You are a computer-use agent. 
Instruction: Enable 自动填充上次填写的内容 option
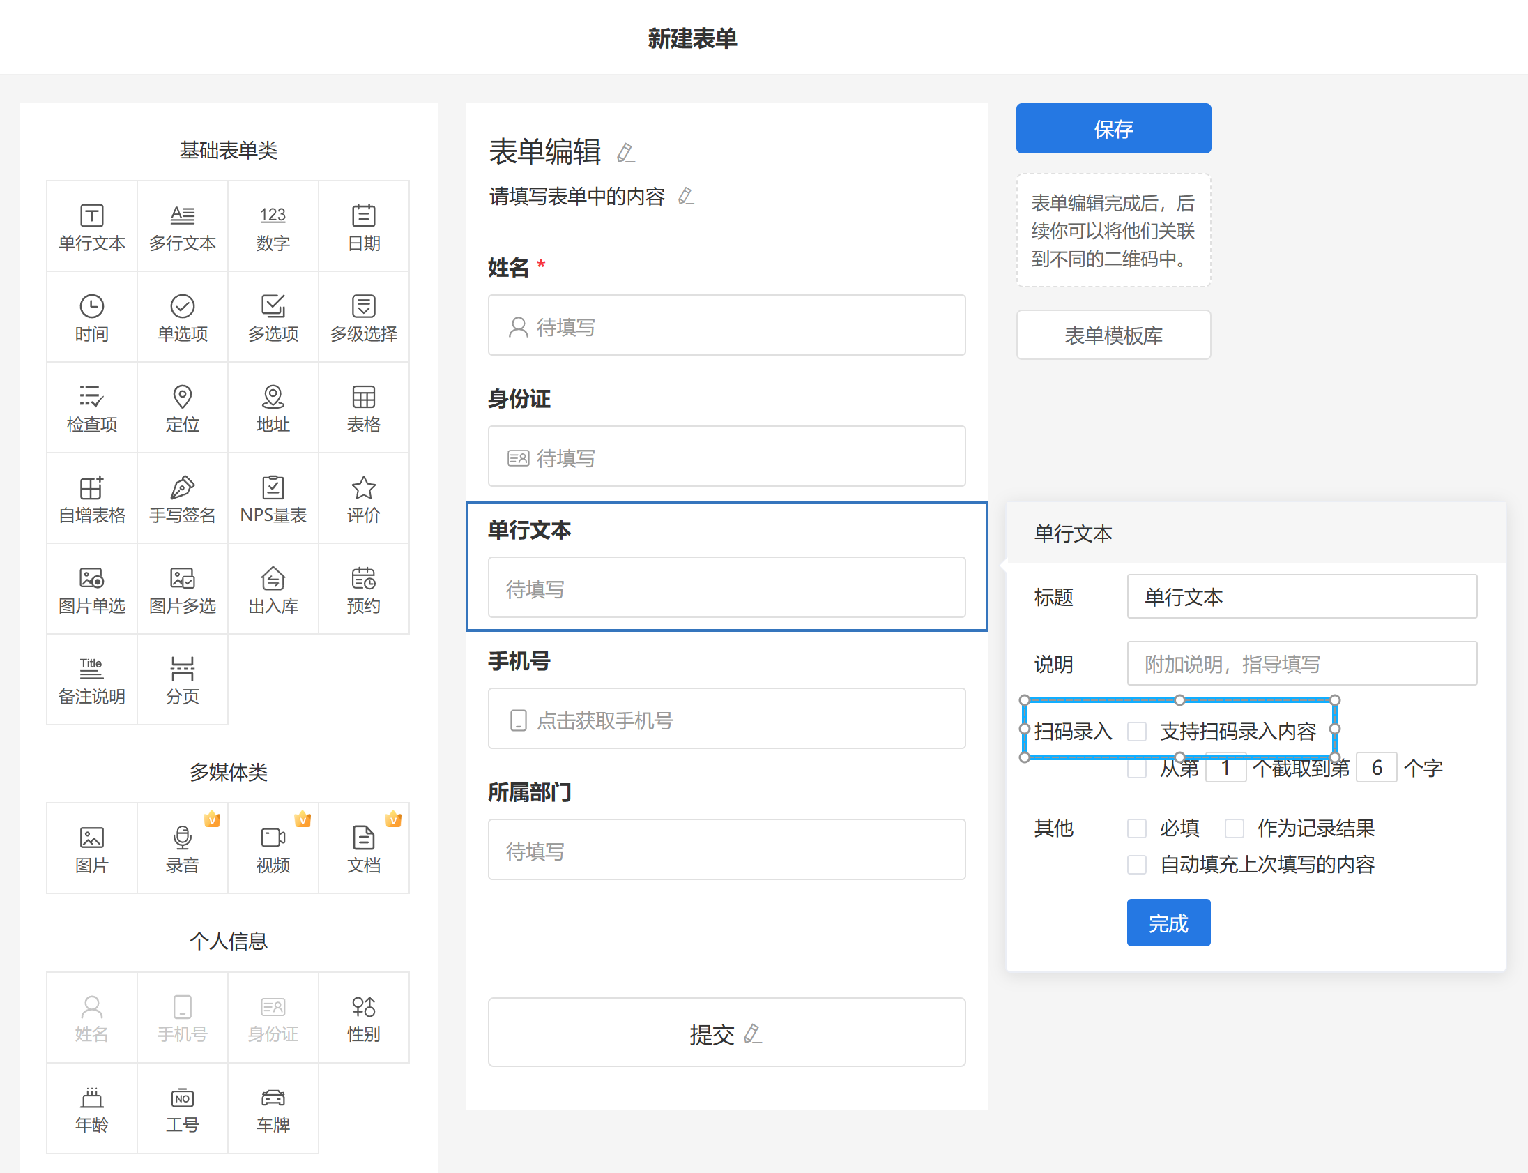(1136, 864)
